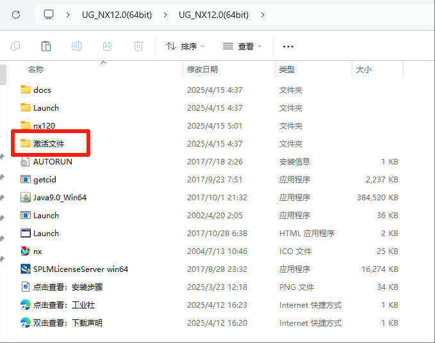
Task: Click the Share toolbar icon
Action: (108, 46)
